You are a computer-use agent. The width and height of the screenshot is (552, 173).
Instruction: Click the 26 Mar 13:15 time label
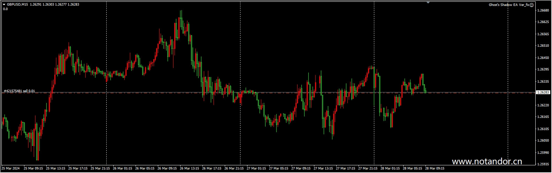pos(189,168)
